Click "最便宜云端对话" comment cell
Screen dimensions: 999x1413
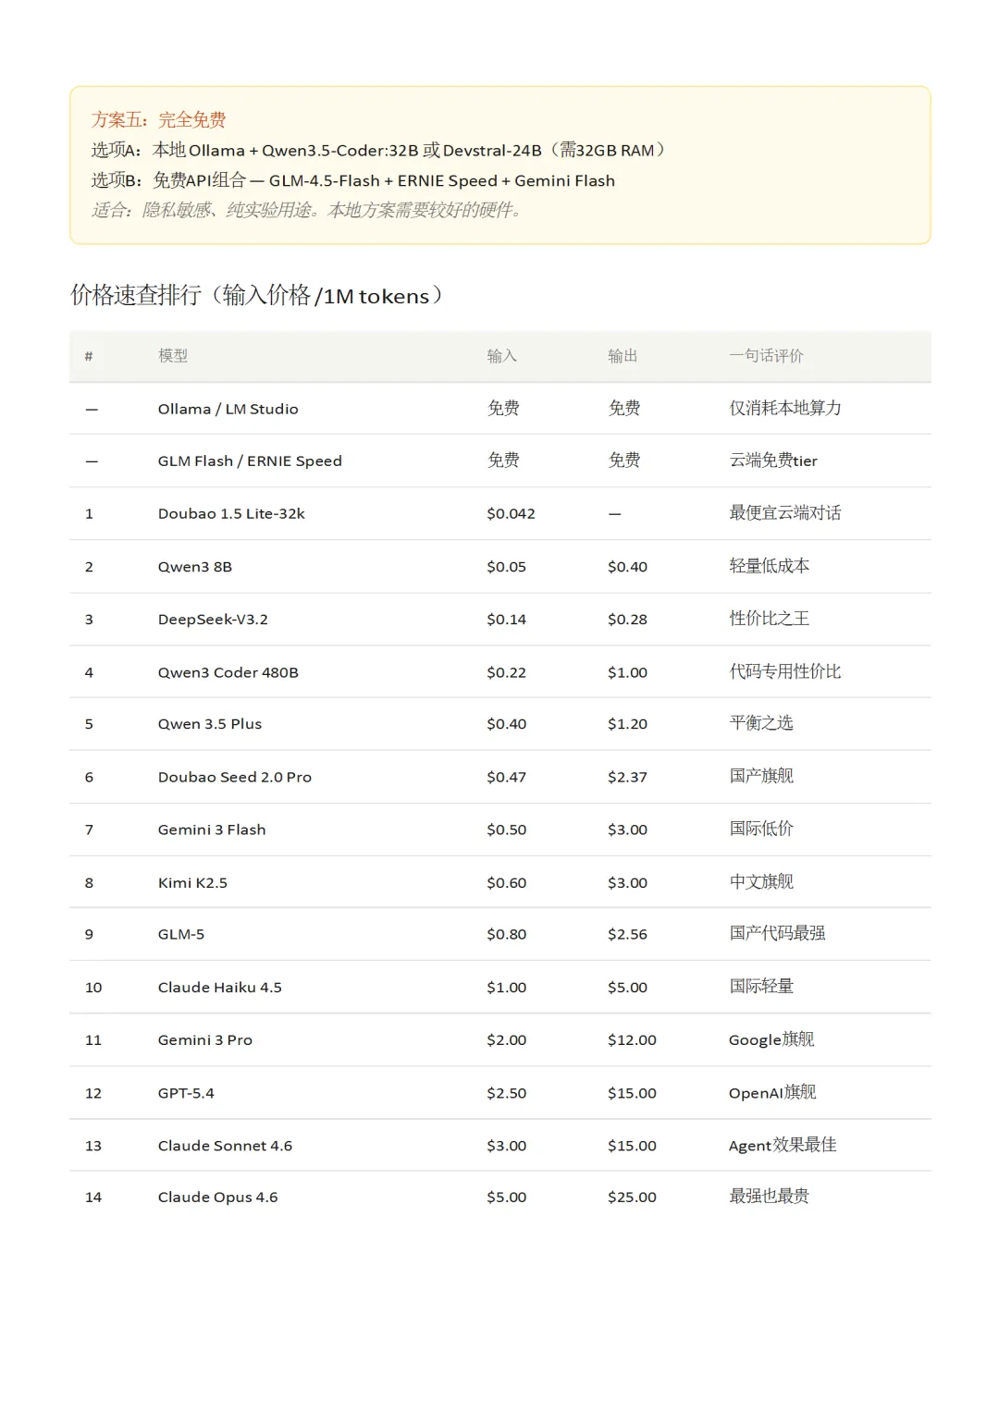(784, 513)
